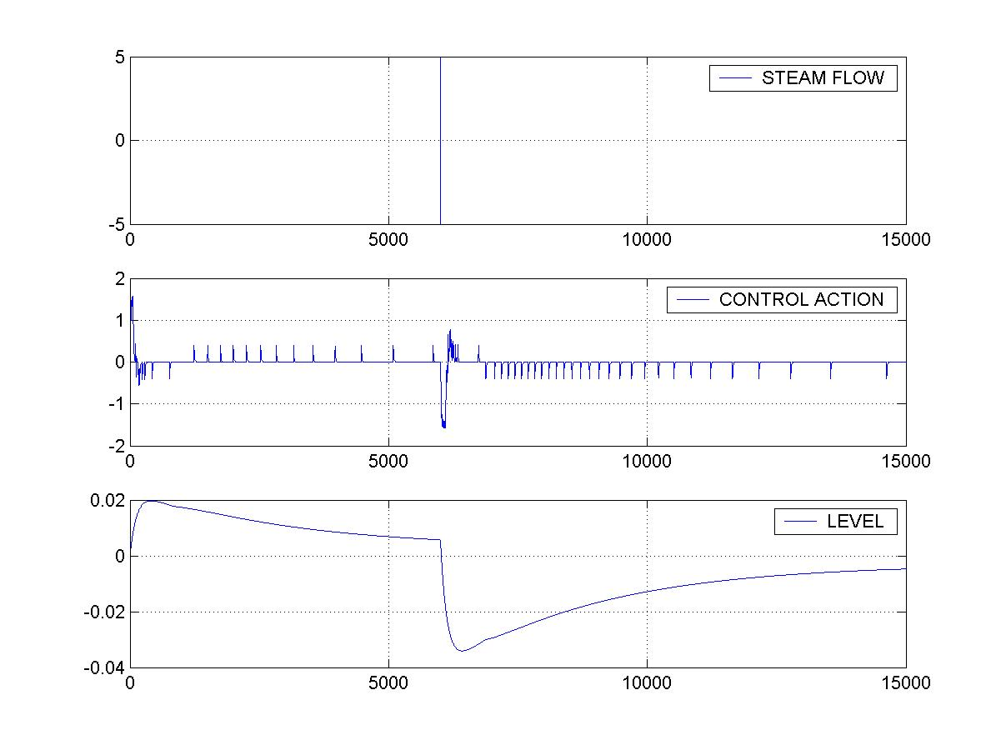This screenshot has height=750, width=1001.
Task: Click x-axis 15000 label under steam flow plot
Action: tap(906, 239)
